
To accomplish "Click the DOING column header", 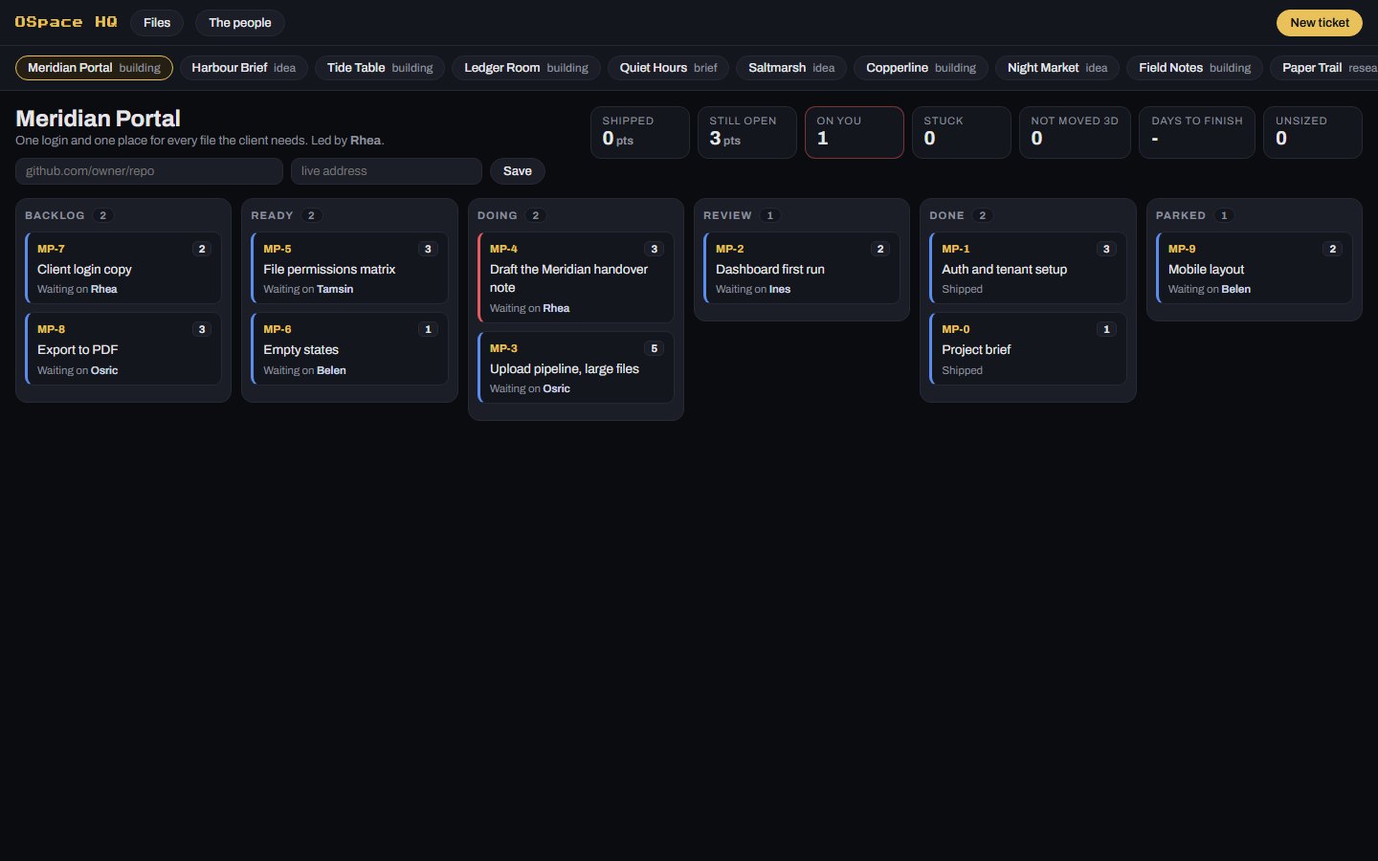I will tap(498, 215).
